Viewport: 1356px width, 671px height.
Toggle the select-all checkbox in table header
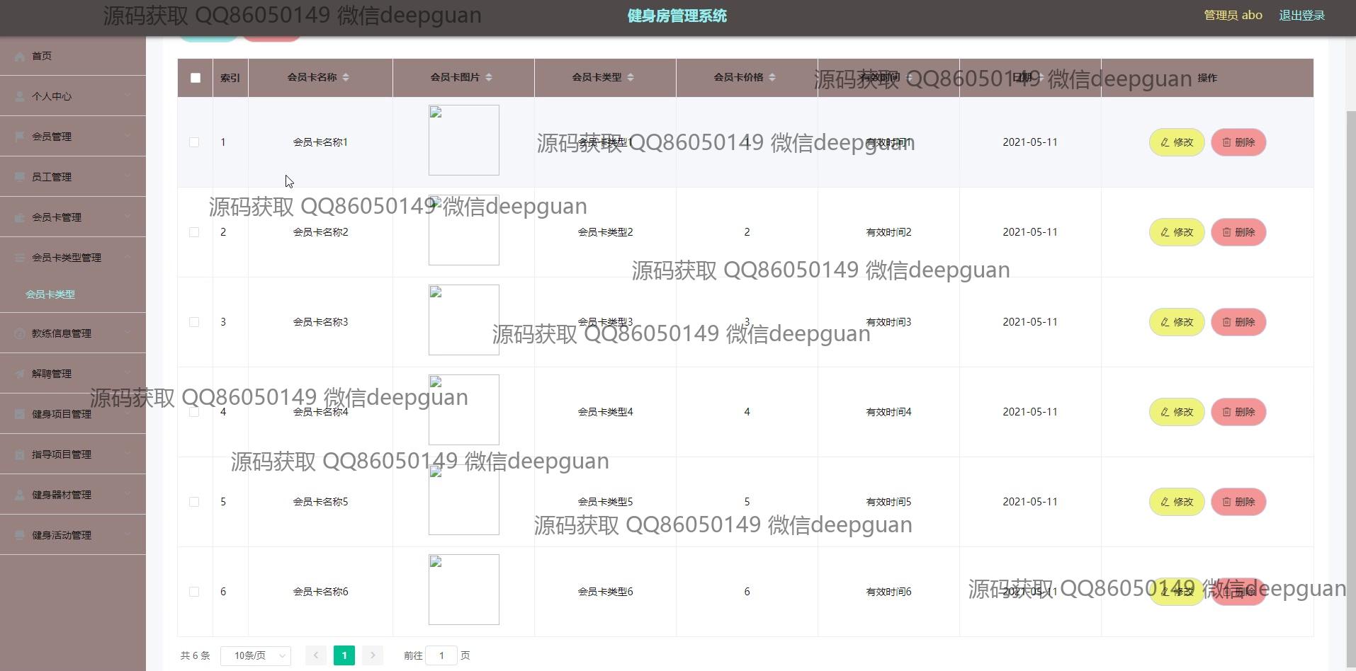(196, 78)
